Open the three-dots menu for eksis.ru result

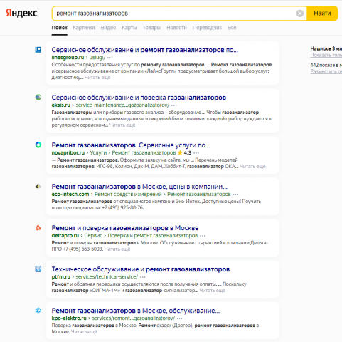[174, 105]
